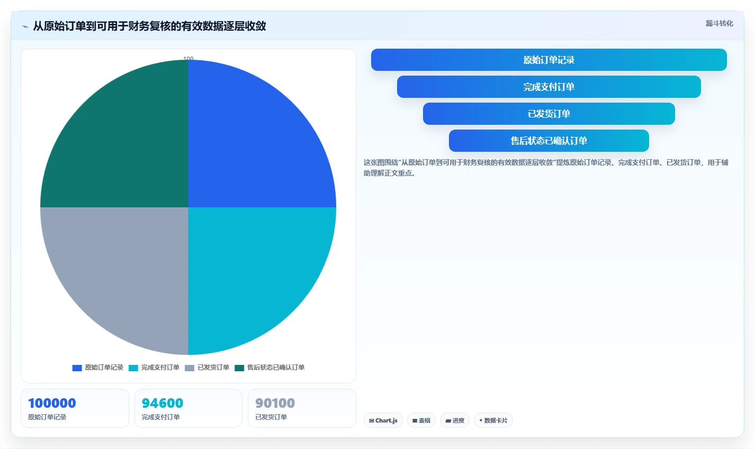Open the 90100 已发货订单 stat card
This screenshot has height=449, width=755.
302,408
